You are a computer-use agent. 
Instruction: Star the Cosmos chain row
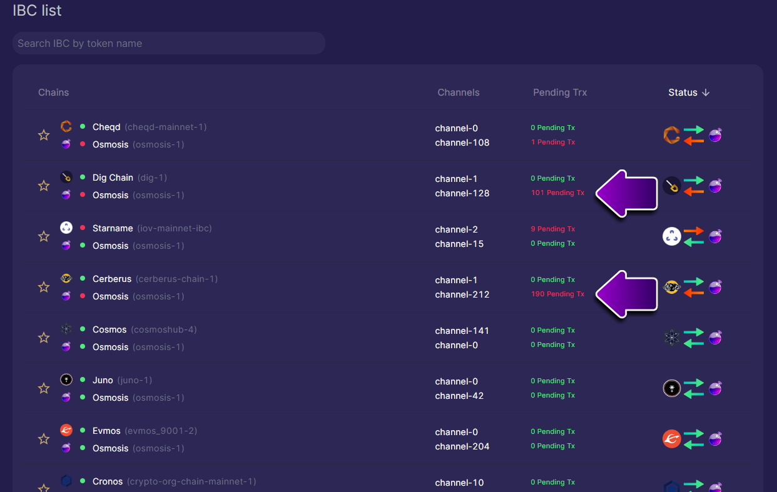[x=44, y=338]
